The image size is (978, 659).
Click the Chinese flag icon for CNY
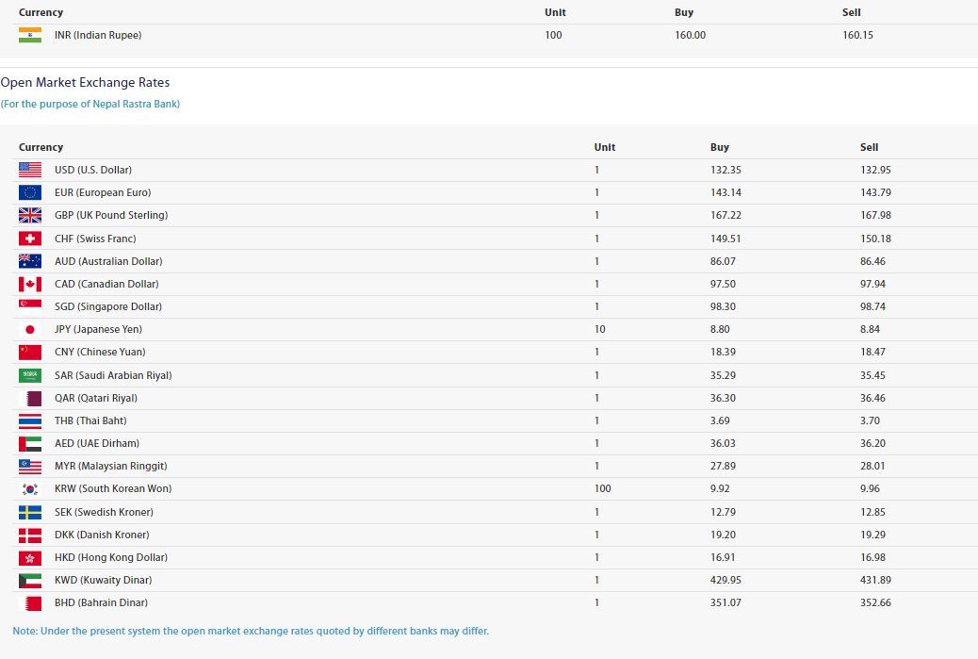click(x=30, y=352)
